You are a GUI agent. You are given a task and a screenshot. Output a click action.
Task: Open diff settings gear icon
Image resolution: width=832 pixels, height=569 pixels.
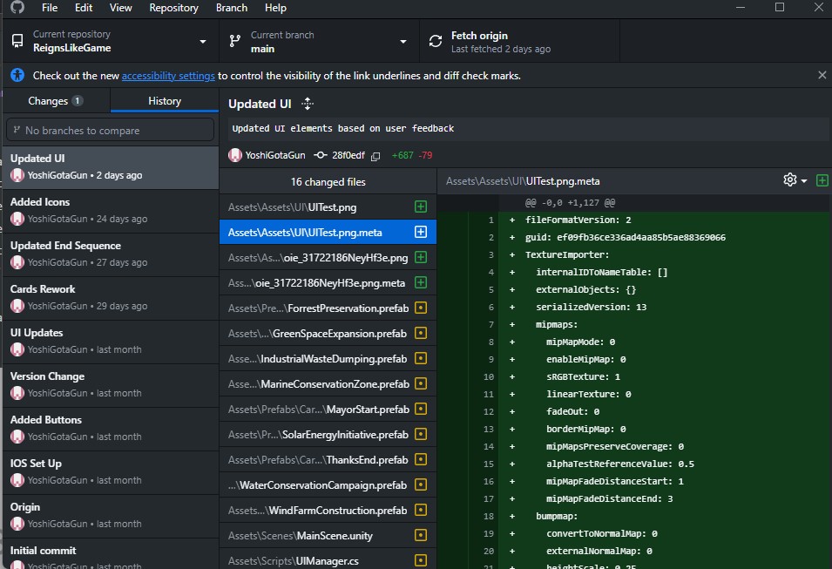[x=789, y=180]
